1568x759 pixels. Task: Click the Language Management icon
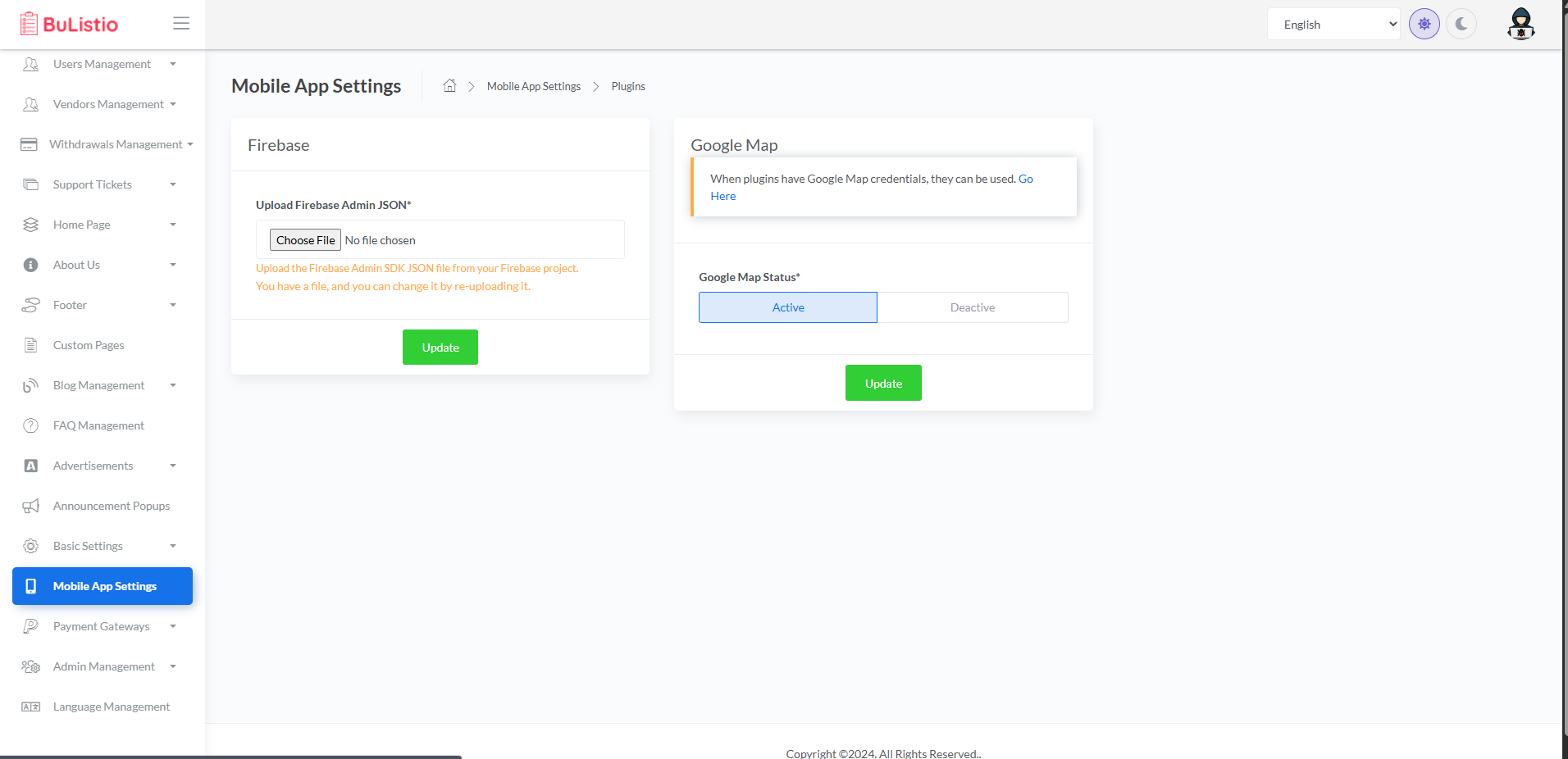pyautogui.click(x=30, y=707)
